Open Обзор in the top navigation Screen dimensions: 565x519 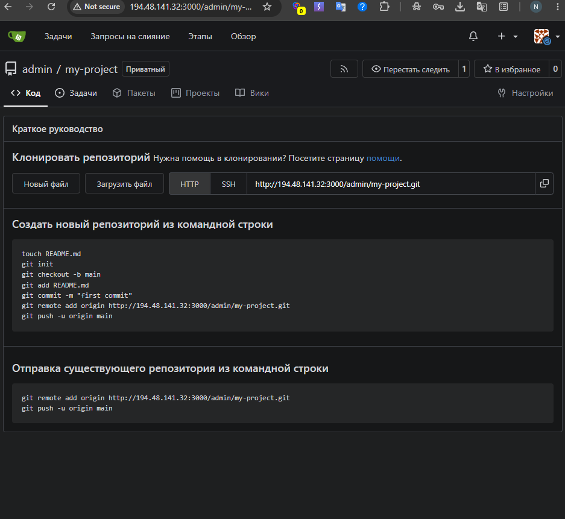[x=243, y=36]
